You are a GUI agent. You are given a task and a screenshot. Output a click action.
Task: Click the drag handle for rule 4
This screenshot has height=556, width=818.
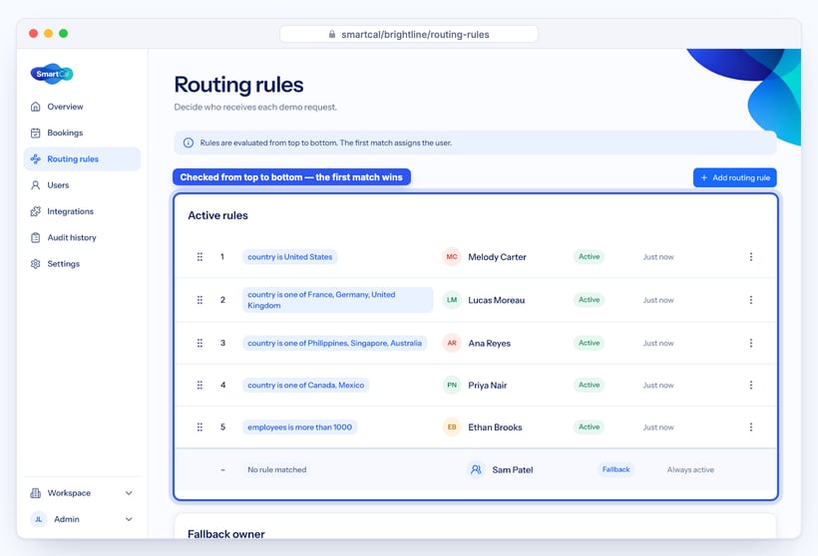(200, 385)
